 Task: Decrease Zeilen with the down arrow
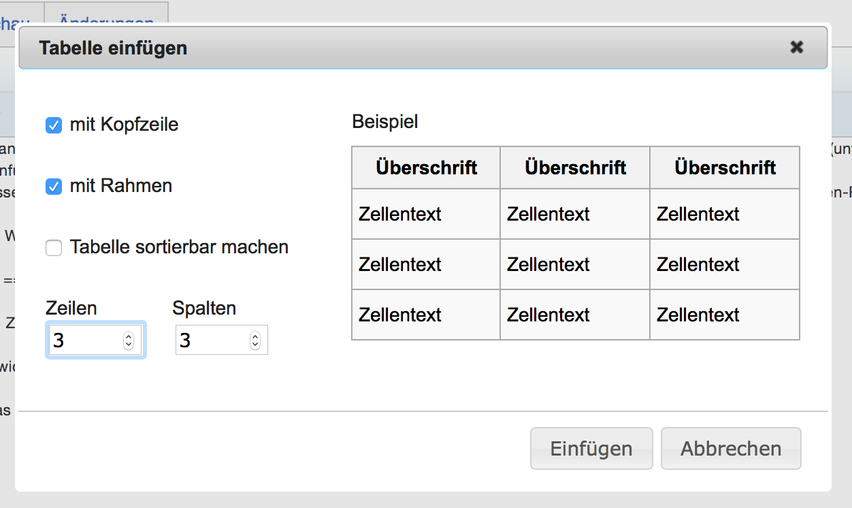[x=129, y=345]
